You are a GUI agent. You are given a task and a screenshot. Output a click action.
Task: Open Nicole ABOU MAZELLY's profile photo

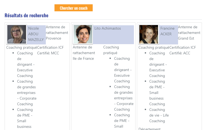pyautogui.click(x=17, y=34)
